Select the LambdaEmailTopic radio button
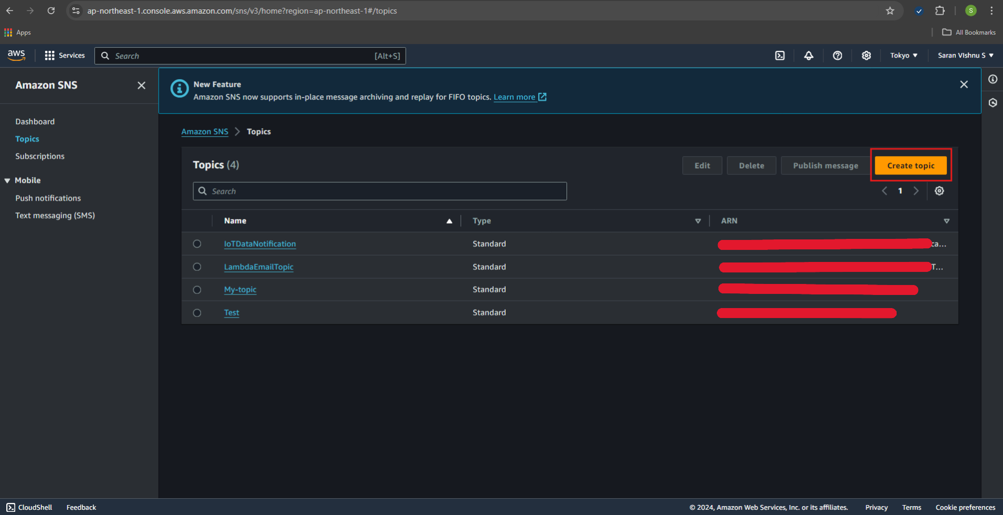The image size is (1003, 515). [197, 267]
